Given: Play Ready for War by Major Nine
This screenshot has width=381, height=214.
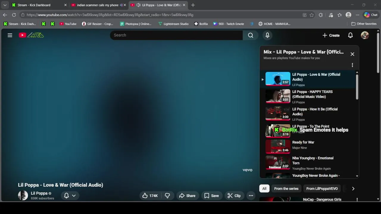Looking at the screenshot, I should (308, 146).
